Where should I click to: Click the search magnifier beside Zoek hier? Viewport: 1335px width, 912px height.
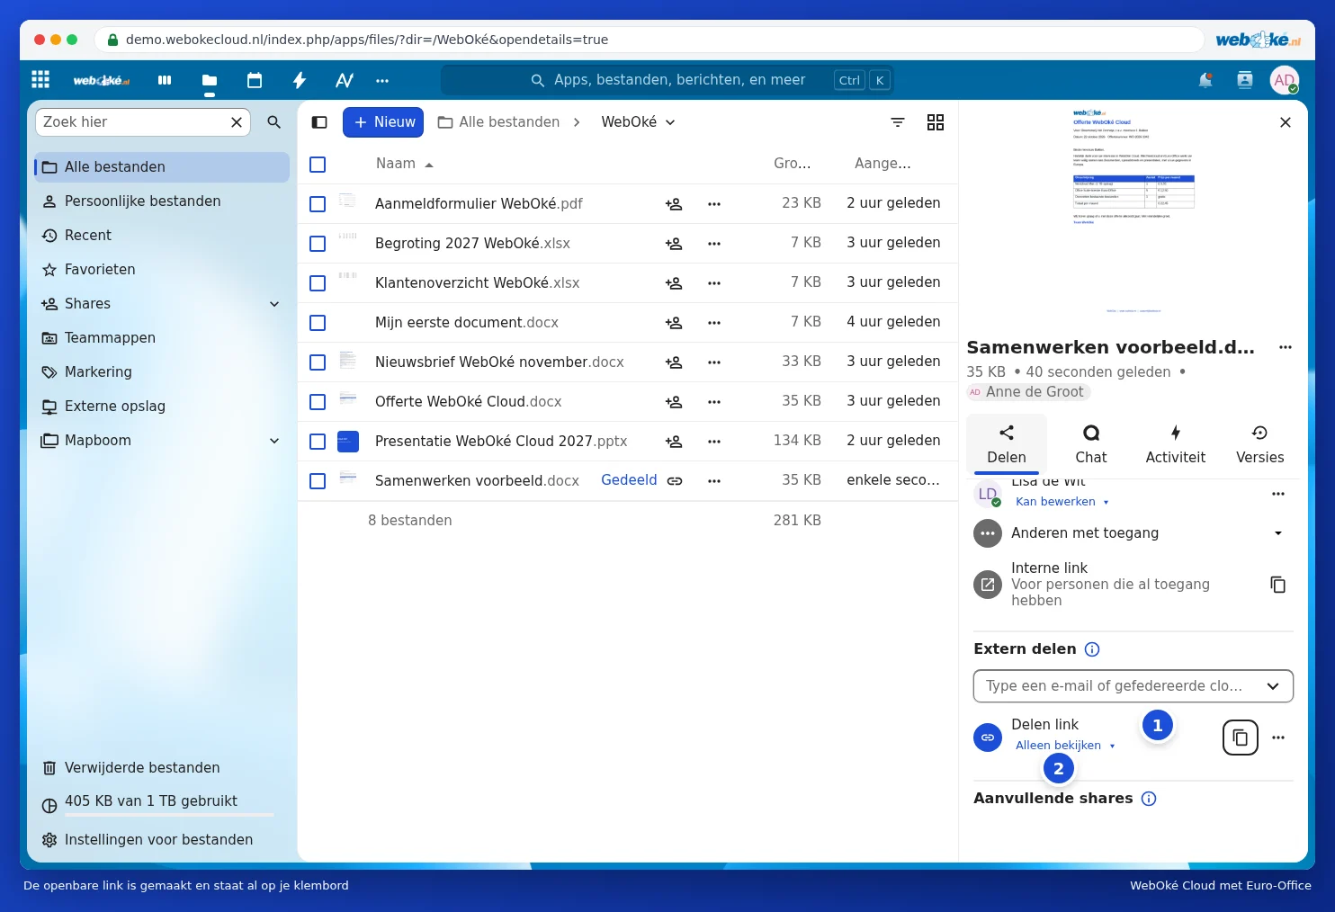(x=274, y=122)
